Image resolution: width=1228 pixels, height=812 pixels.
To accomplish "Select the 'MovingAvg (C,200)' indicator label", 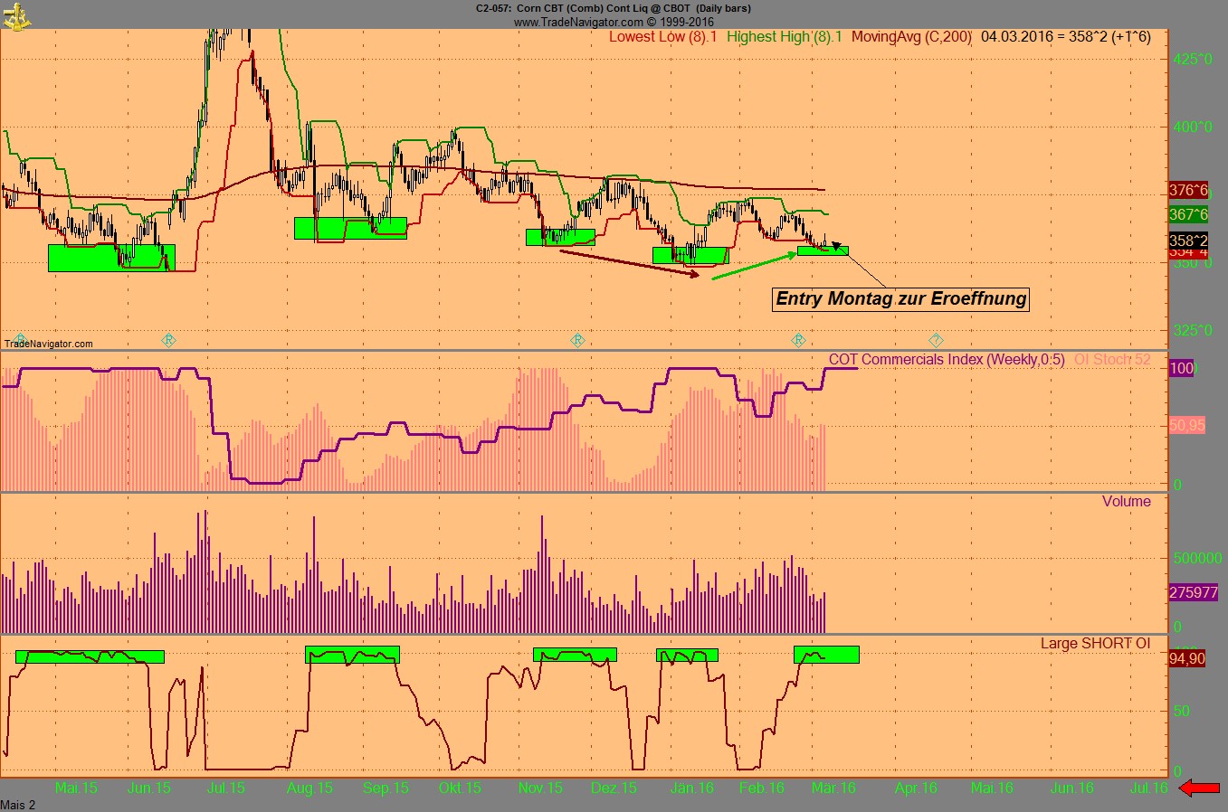I will (x=911, y=37).
